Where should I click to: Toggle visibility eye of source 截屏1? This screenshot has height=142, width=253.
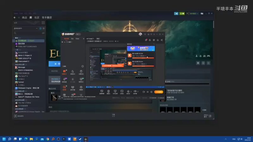62,42
